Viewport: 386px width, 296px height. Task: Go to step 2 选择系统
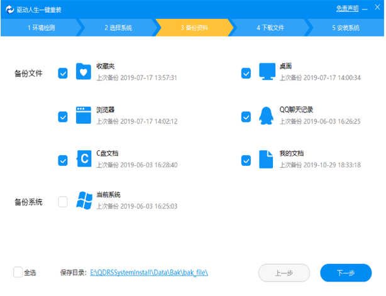pos(118,28)
